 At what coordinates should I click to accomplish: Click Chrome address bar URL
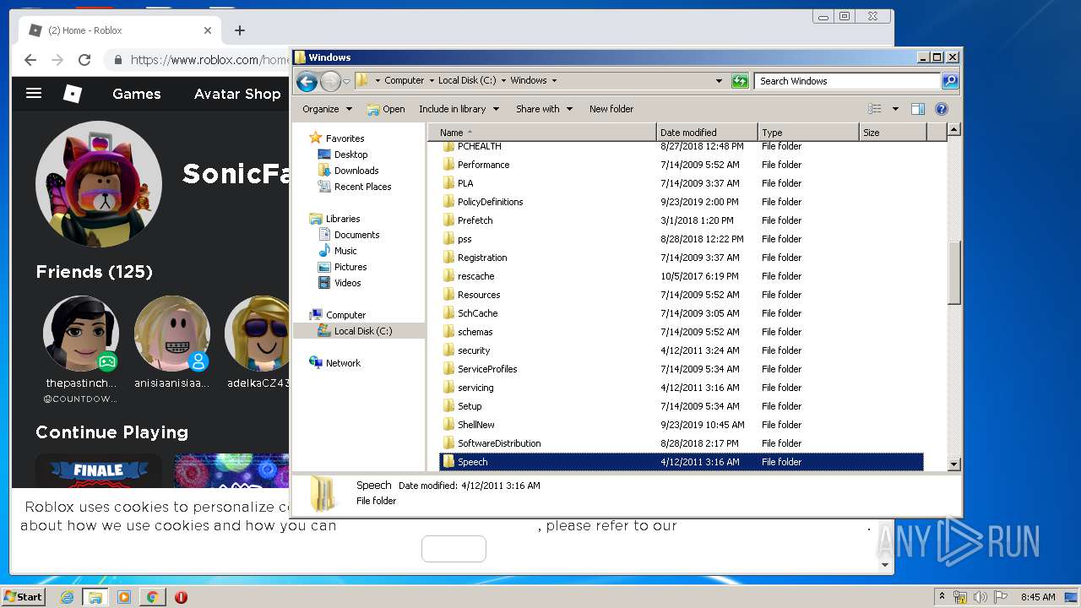209,60
